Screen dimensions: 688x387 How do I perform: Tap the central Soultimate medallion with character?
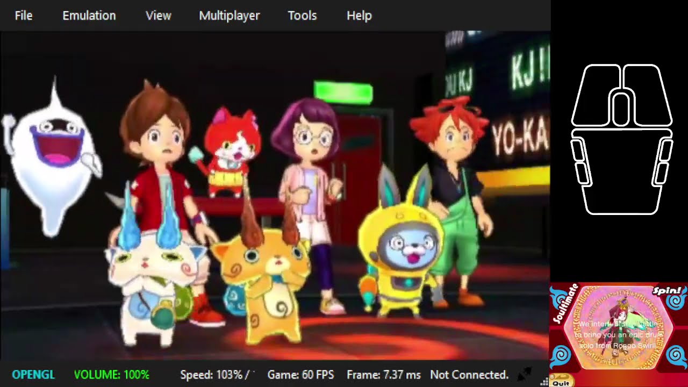(619, 328)
